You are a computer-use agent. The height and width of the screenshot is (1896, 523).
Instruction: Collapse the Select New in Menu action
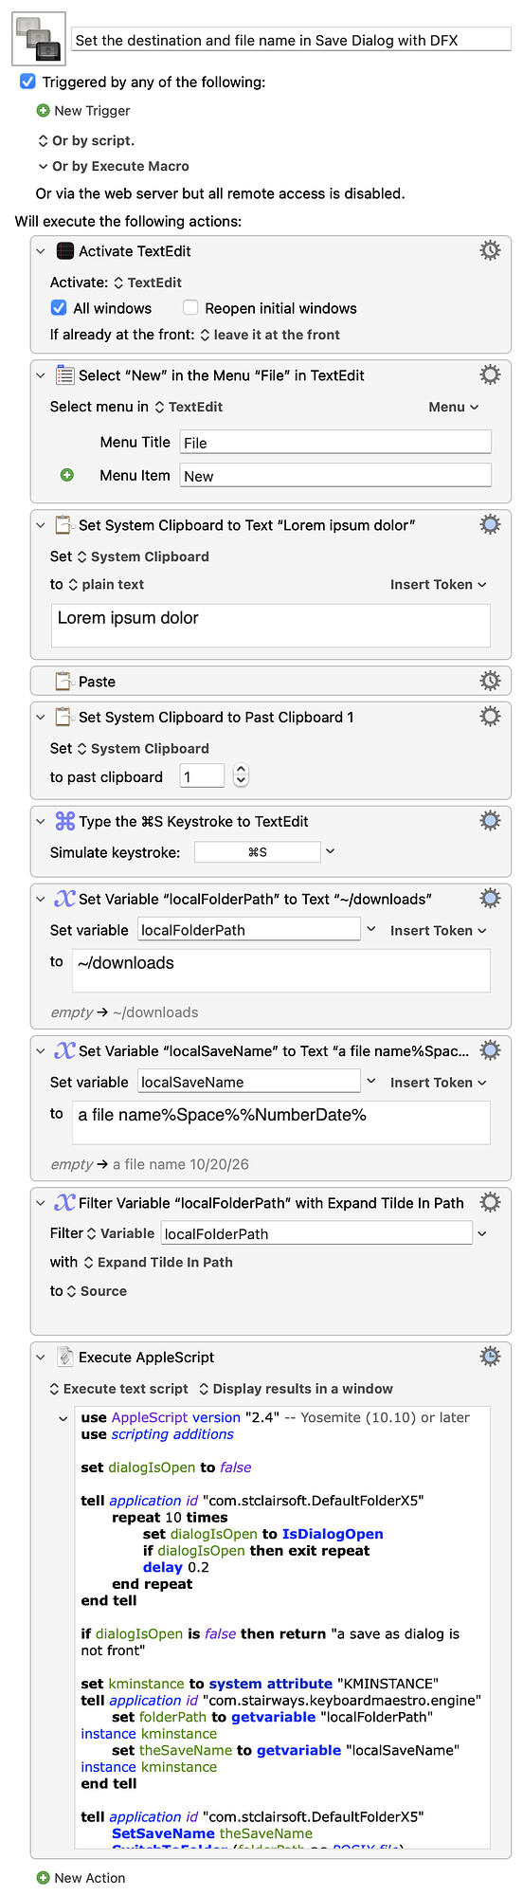point(41,375)
